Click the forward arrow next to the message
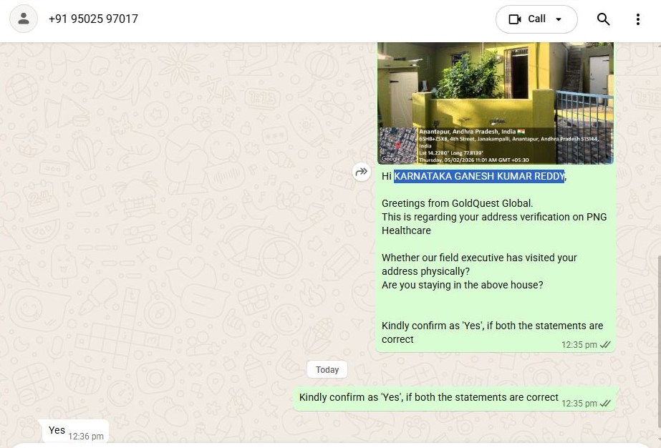 coord(361,172)
